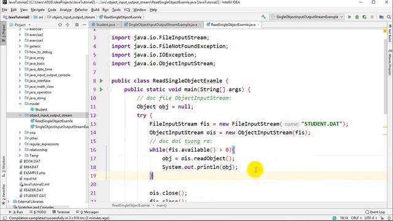Click the "STUDENT.DAT" string literal
Image resolution: width=393 pixels, height=221 pixels.
pos(322,124)
